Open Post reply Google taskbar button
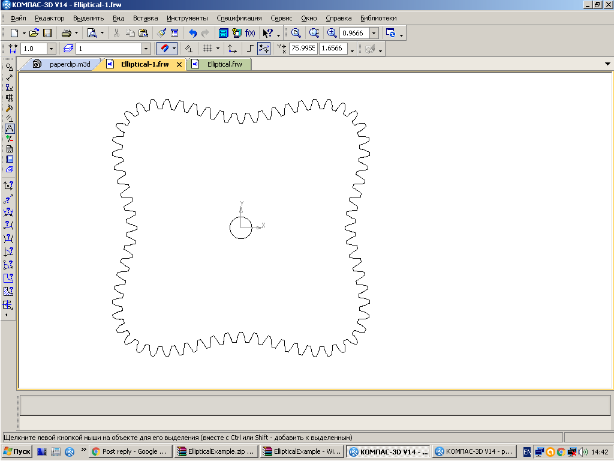 (130, 451)
